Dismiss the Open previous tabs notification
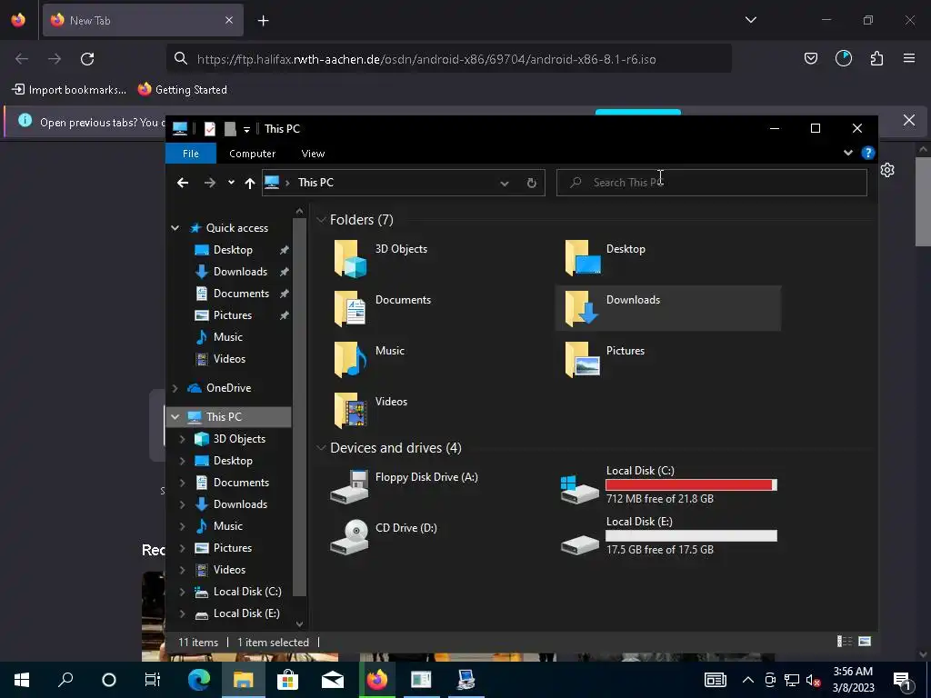The width and height of the screenshot is (931, 698). [x=908, y=121]
